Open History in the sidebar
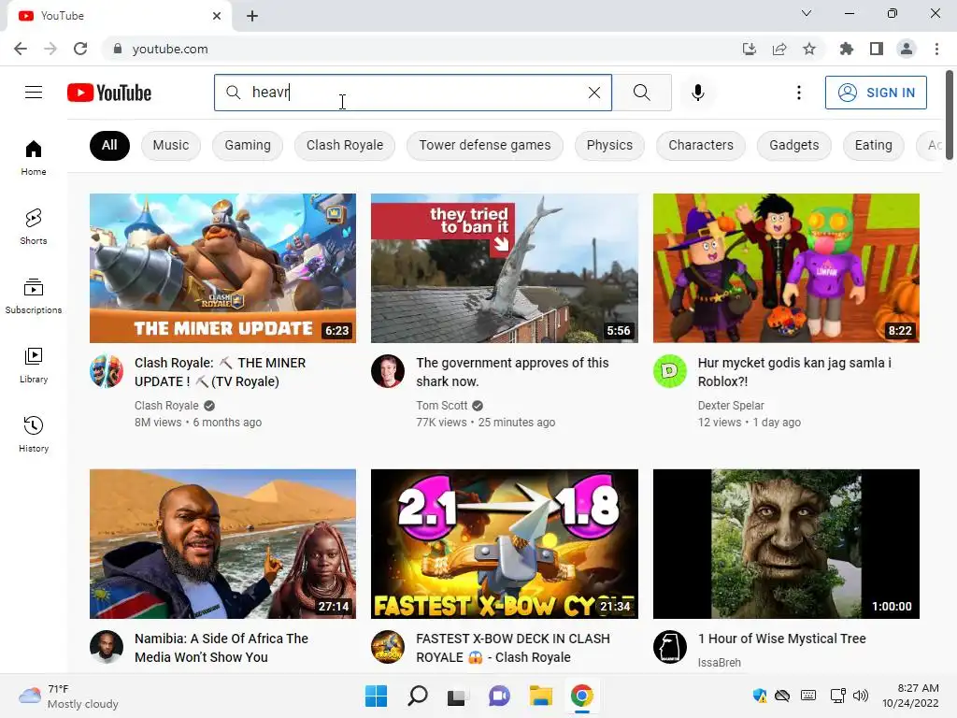 34,434
